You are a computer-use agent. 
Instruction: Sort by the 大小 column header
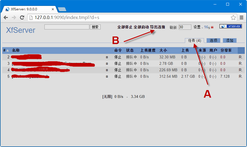[x=163, y=50]
